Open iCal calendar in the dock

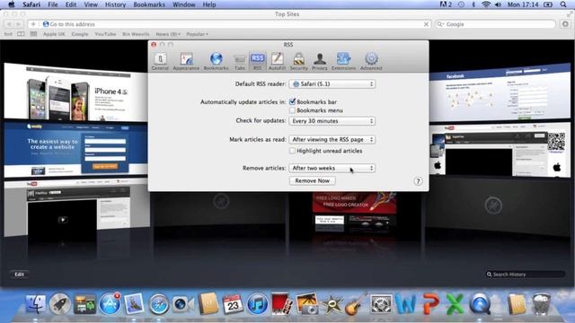pyautogui.click(x=233, y=304)
